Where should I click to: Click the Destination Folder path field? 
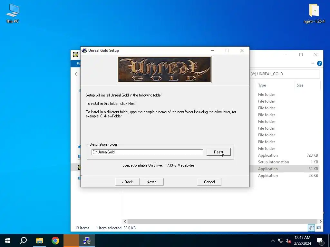147,152
